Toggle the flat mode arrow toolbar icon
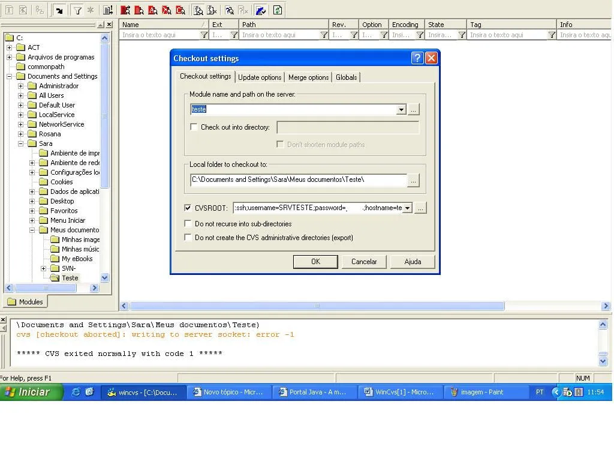 pos(59,10)
